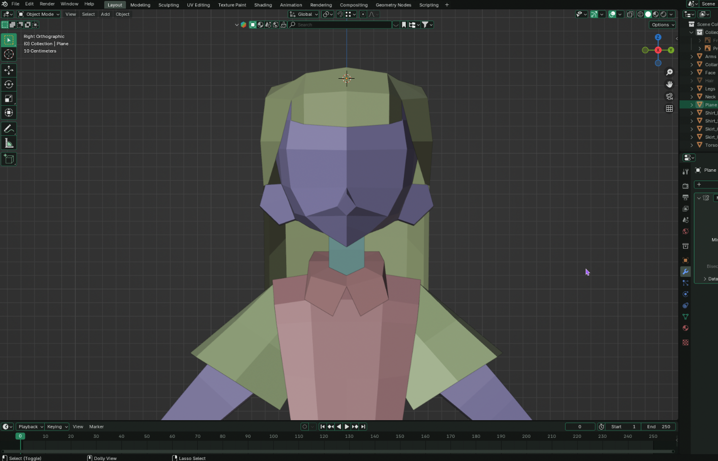Toggle viewport overlays on or off
The height and width of the screenshot is (461, 718).
click(612, 14)
